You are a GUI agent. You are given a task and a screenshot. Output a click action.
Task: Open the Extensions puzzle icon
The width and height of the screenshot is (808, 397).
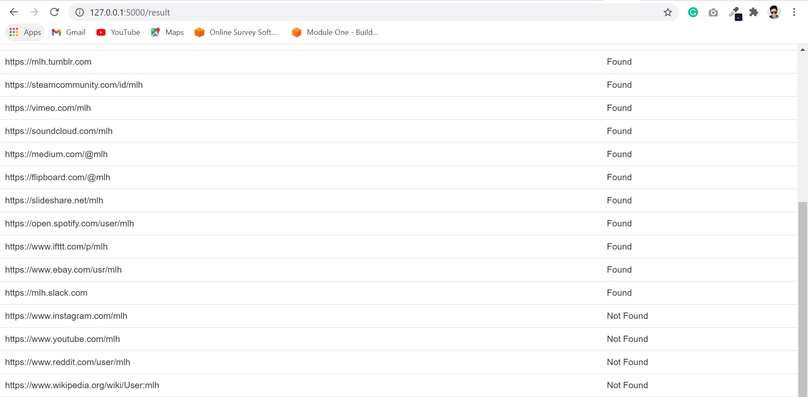(754, 12)
